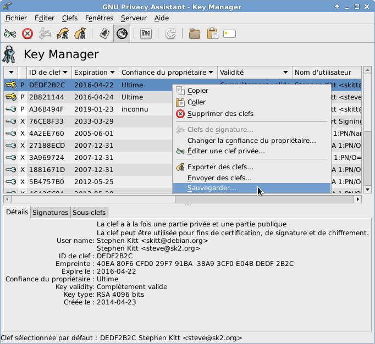Click the red delete keys toolbar icon
375x344 pixels.
[27, 34]
